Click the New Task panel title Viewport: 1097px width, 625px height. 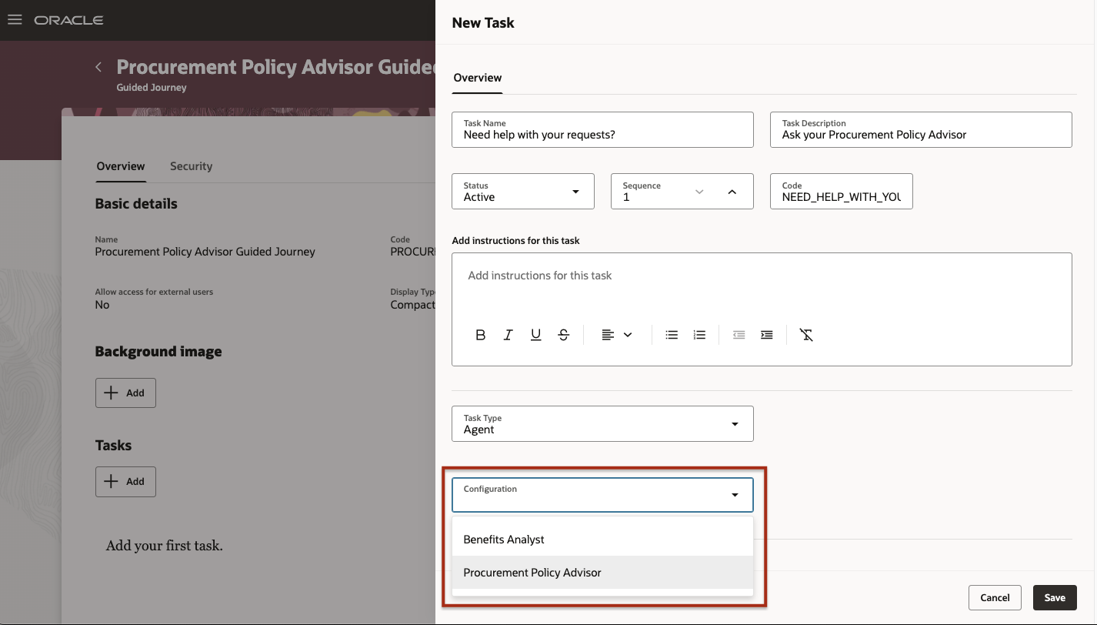coord(483,23)
